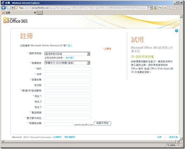Click the Internet Explorer window icon
Image resolution: width=185 pixels, height=149 pixels.
click(x=3, y=3)
